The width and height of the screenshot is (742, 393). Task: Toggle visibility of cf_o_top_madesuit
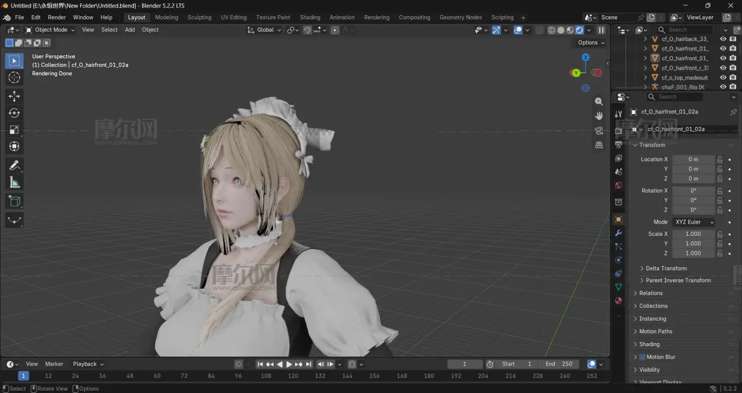pos(723,77)
